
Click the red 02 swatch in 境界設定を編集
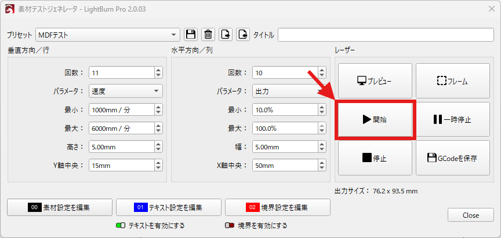coord(253,207)
